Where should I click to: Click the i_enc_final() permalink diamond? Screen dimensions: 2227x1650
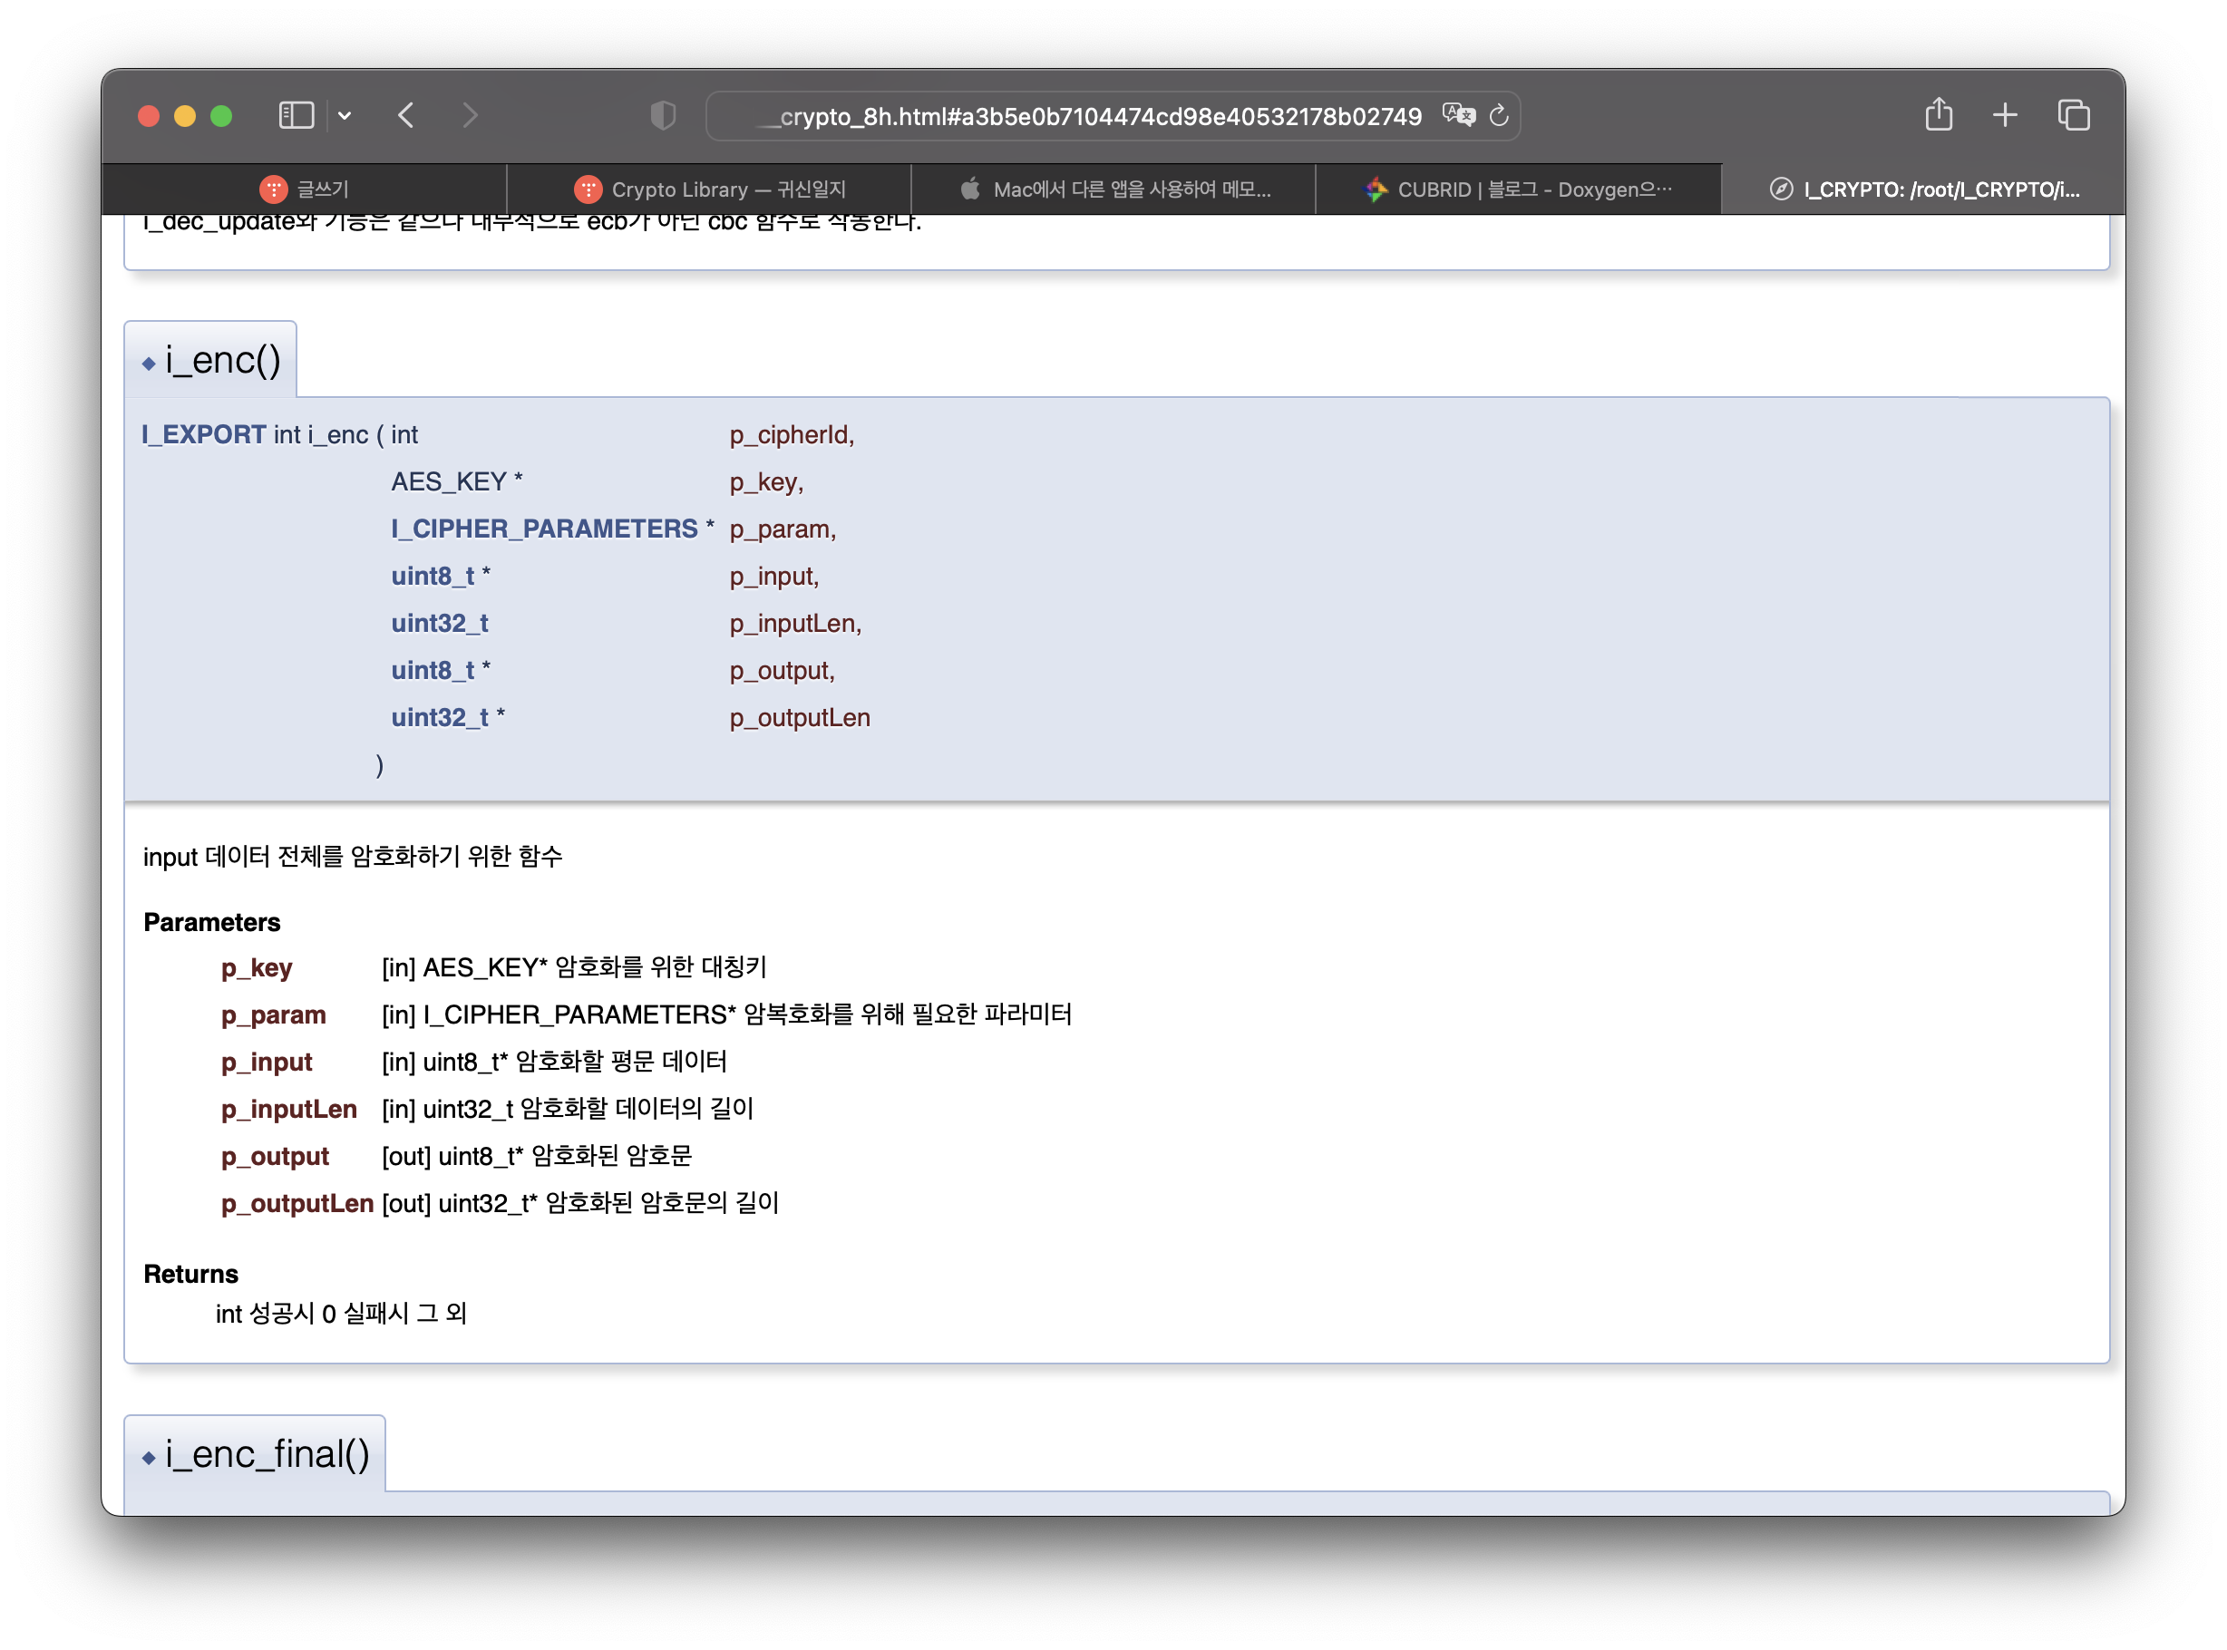pyautogui.click(x=149, y=1458)
